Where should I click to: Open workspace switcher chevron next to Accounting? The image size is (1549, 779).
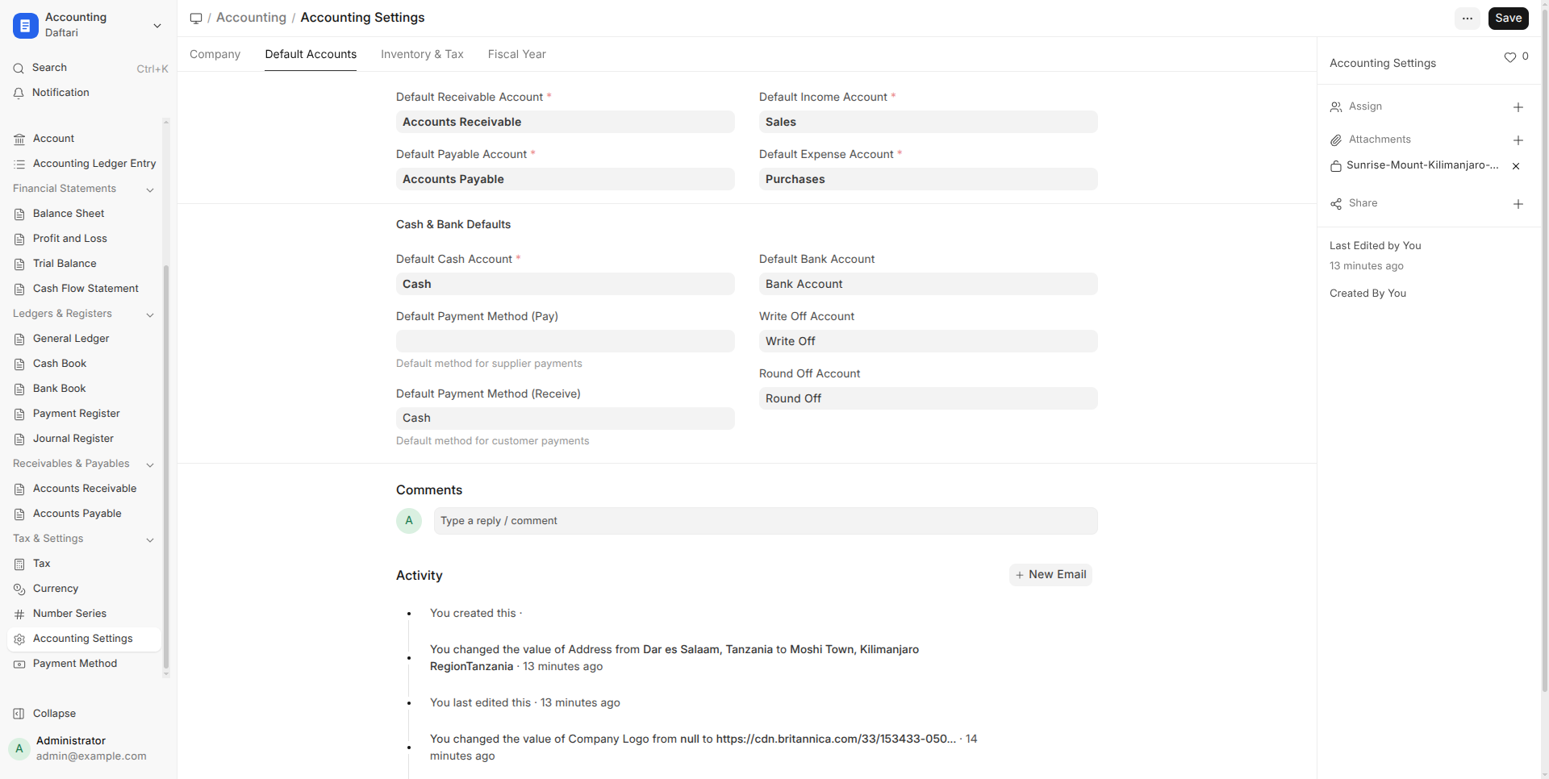point(157,25)
